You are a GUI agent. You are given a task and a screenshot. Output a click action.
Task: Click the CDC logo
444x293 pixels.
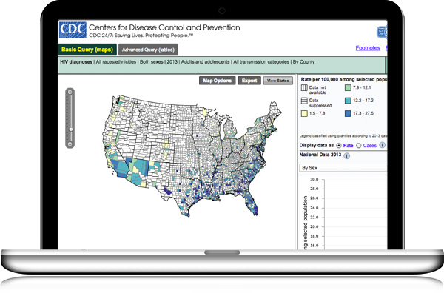point(73,30)
